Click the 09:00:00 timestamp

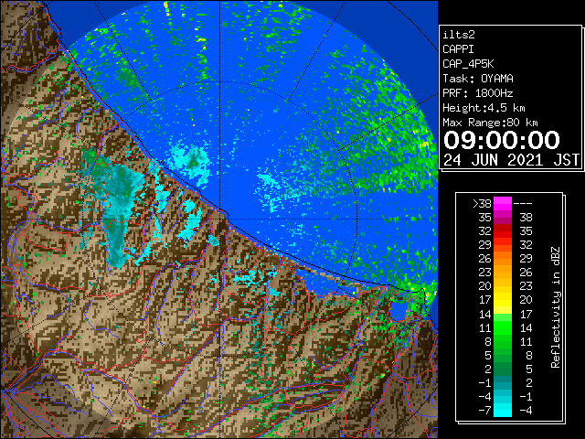(x=502, y=140)
